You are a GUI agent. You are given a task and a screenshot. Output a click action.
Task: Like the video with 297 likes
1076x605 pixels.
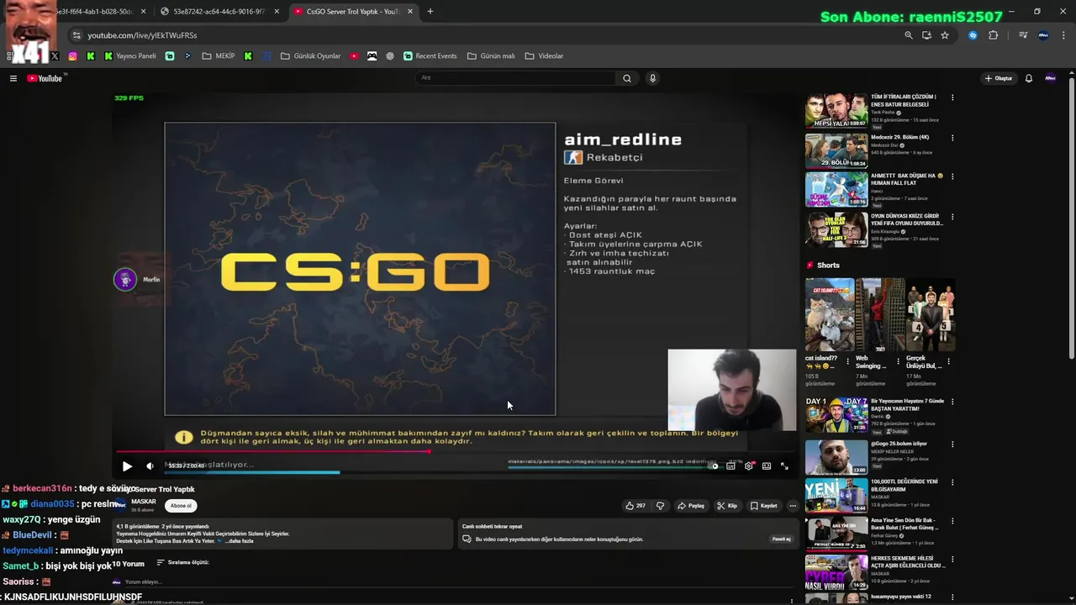[636, 506]
